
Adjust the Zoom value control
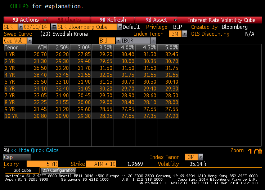pyautogui.click(x=254, y=151)
